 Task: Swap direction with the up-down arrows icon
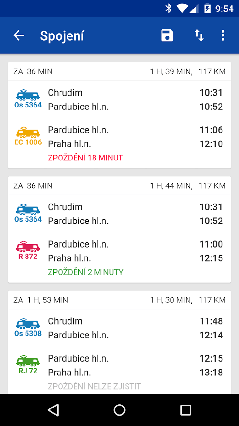199,35
